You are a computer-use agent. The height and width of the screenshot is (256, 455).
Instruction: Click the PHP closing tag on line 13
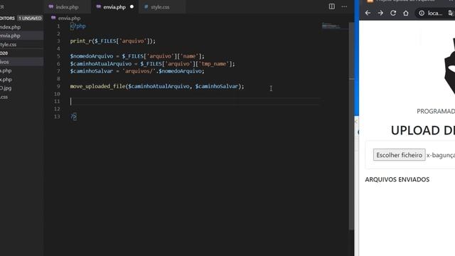point(74,117)
